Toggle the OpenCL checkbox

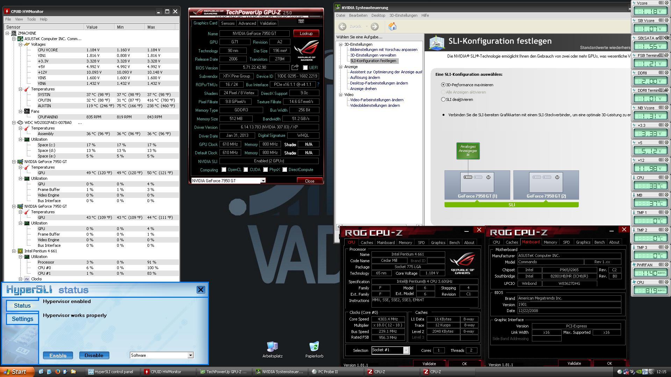(x=224, y=170)
